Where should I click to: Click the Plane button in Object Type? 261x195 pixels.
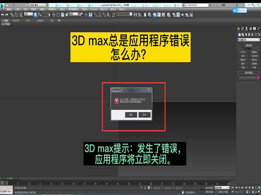click(254, 68)
